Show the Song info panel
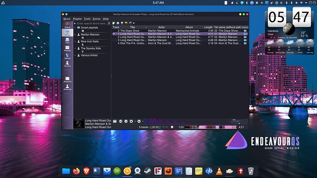Image resolution: width=317 pixels, height=178 pixels. [68, 79]
